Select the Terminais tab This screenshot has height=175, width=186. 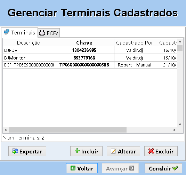pos(19,32)
